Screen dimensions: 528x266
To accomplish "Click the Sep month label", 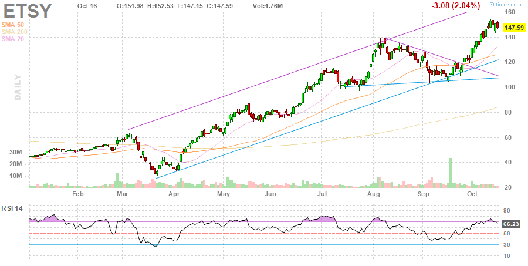I will (x=423, y=194).
